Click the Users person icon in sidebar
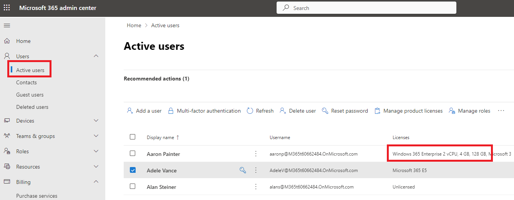 (7, 56)
